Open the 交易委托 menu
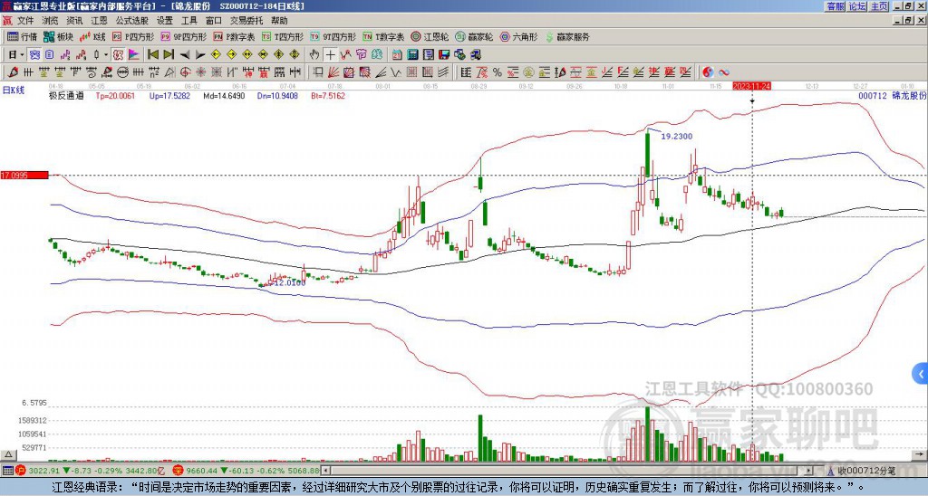The image size is (928, 496). click(246, 21)
